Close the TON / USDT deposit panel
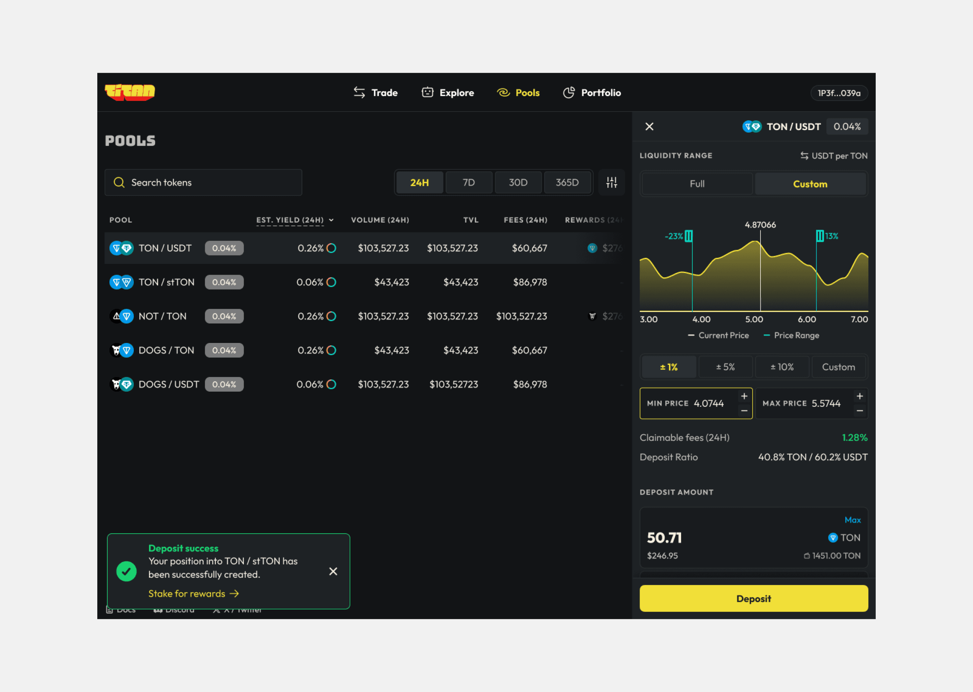The height and width of the screenshot is (692, 973). [x=649, y=127]
